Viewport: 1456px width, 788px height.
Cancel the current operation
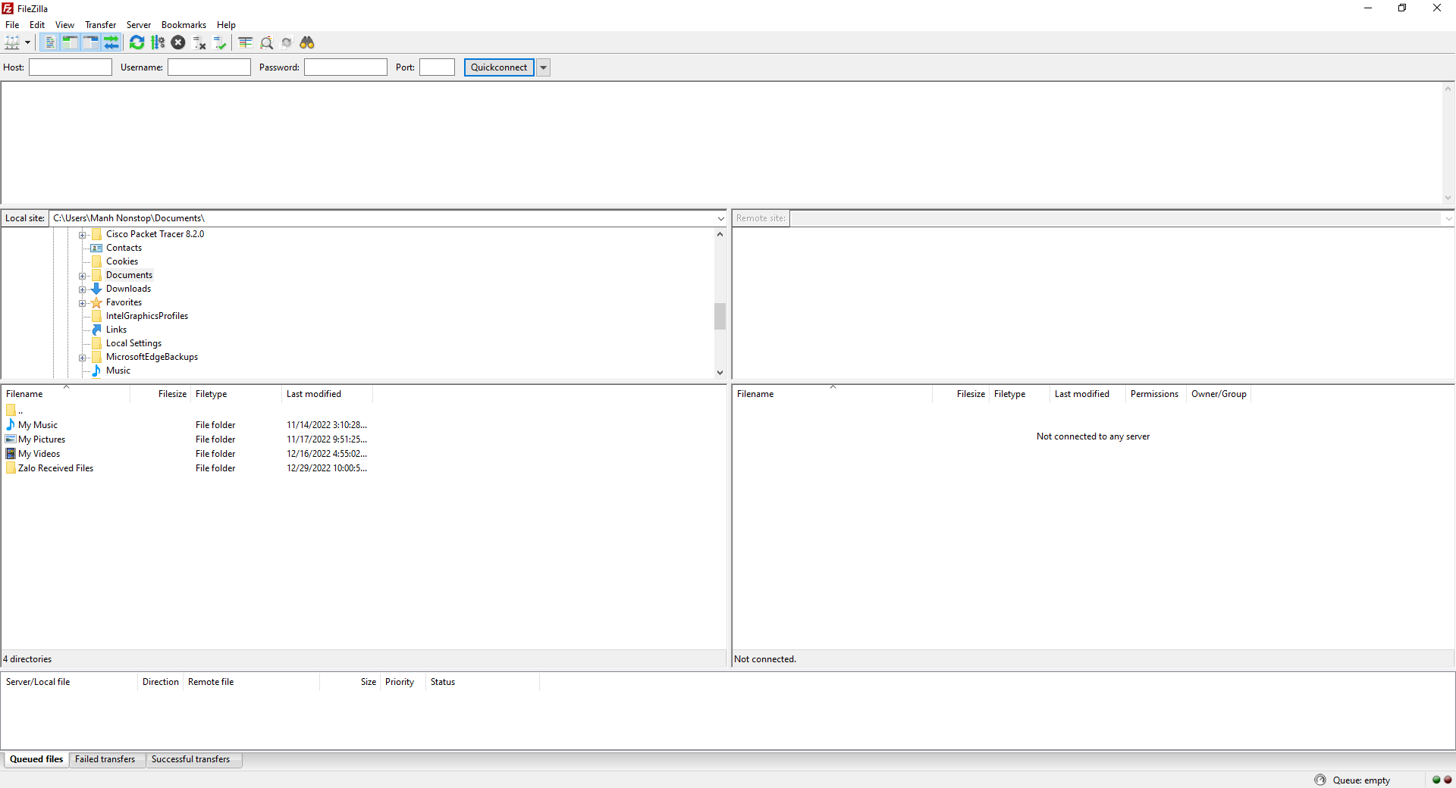[x=178, y=42]
